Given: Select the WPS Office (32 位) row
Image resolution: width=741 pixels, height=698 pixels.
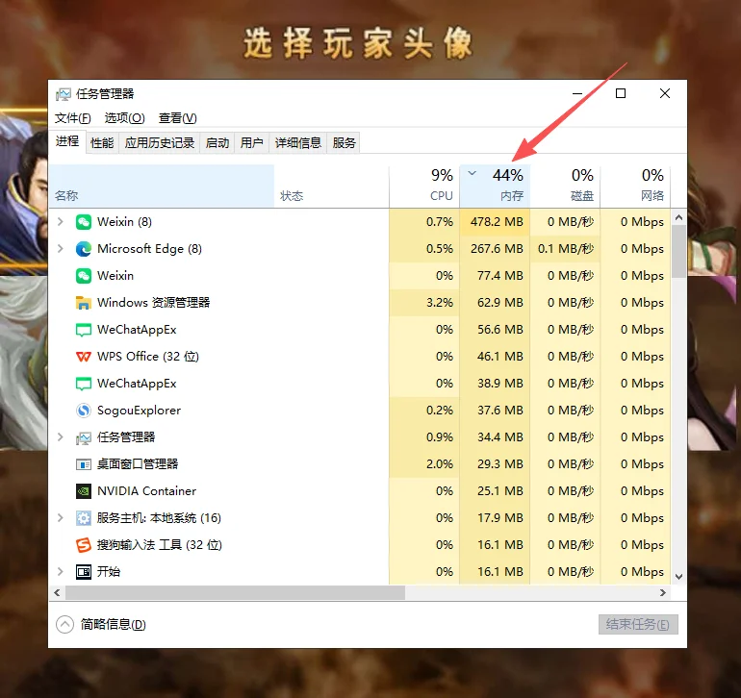Looking at the screenshot, I should [x=360, y=357].
